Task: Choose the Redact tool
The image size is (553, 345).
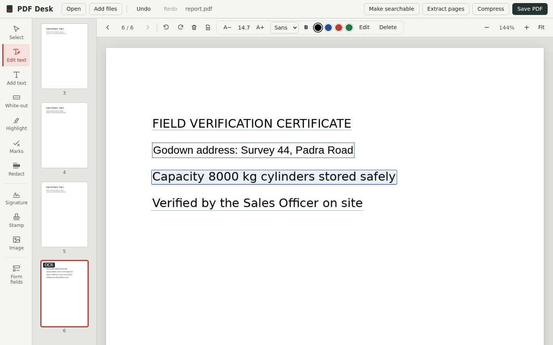Action: click(17, 169)
